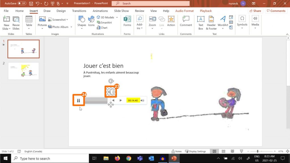Viewport: 290px width, 163px height.
Task: Expand the Screenshot dropdown
Action: (x=67, y=20)
